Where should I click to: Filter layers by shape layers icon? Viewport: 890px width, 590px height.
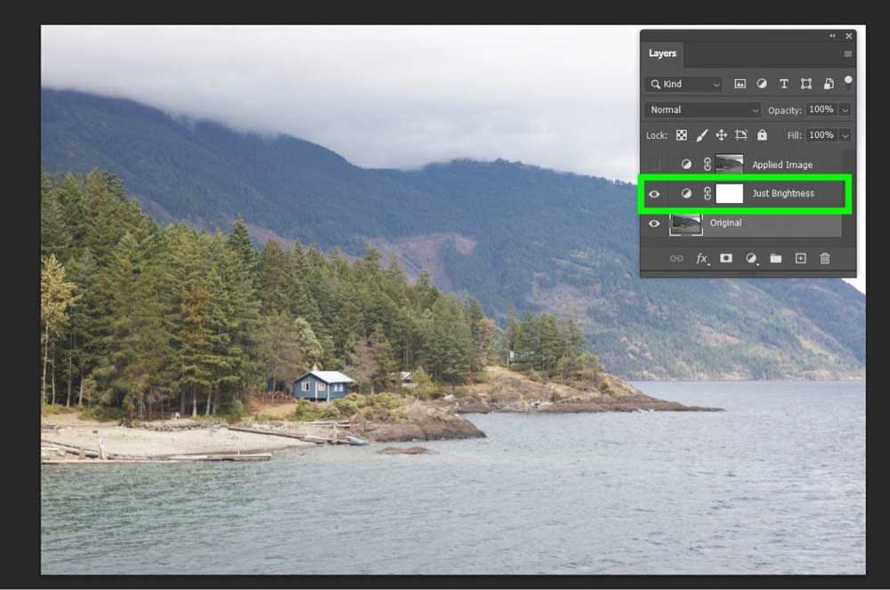(806, 84)
